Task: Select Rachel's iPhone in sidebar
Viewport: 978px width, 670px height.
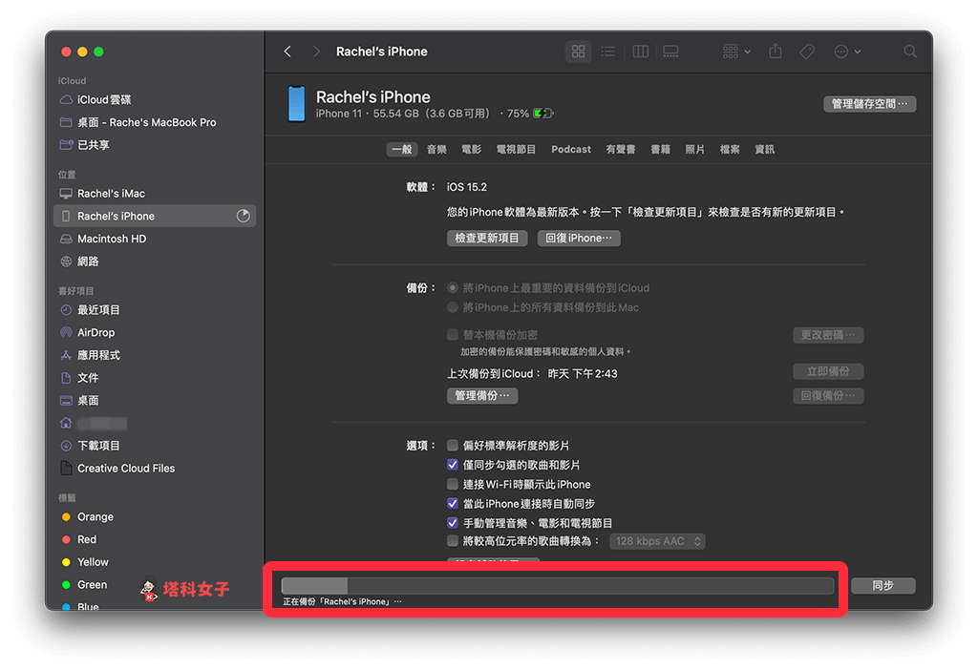Action: point(155,216)
